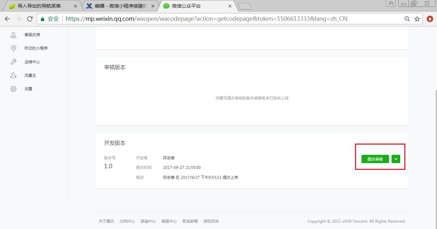This screenshot has width=437, height=229.
Task: Open 运维中心 in the sidebar menu
Action: tap(32, 62)
